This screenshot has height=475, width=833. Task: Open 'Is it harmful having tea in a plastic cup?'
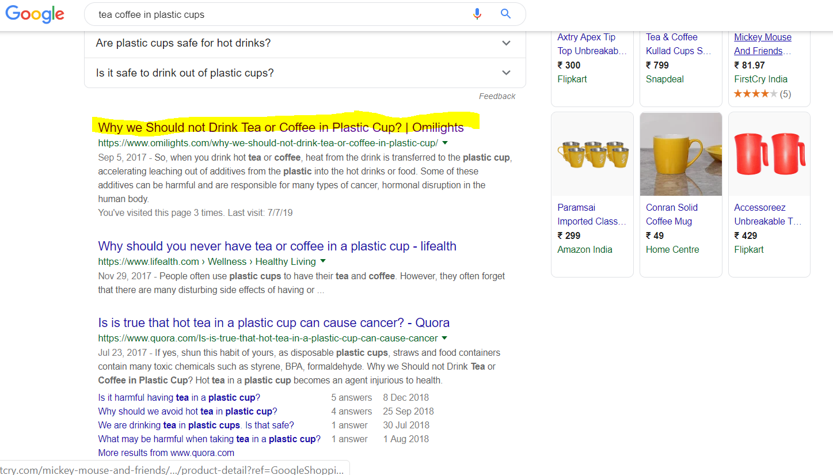pos(179,397)
